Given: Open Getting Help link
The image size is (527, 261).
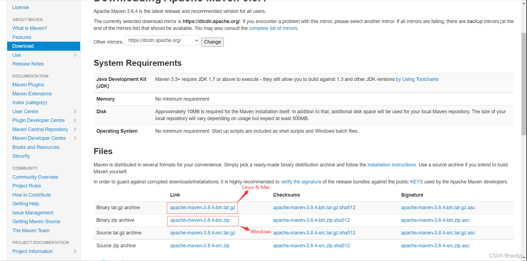Looking at the screenshot, I should 26,204.
